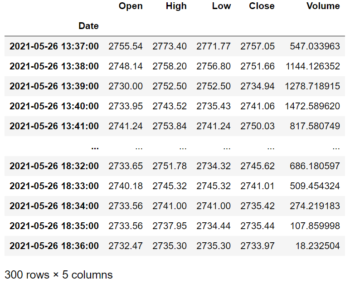Select row index 2021-05-26 13:39:00
Screen dimensions: 350x284
pyautogui.click(x=54, y=86)
